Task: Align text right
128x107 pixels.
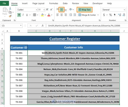Action: [x=66, y=15]
